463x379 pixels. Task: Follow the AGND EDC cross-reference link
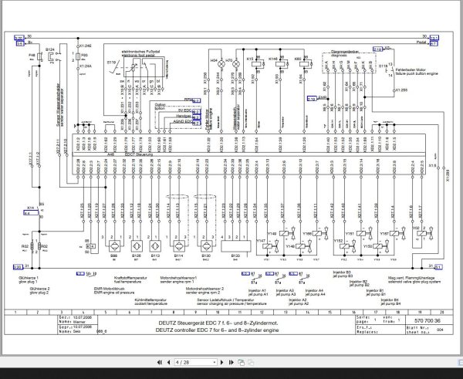(x=196, y=123)
